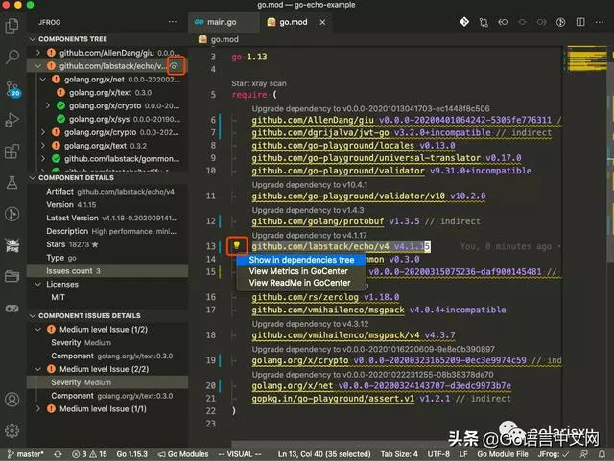The height and width of the screenshot is (461, 614).
Task: Open the JFrog extension view
Action: [12, 245]
